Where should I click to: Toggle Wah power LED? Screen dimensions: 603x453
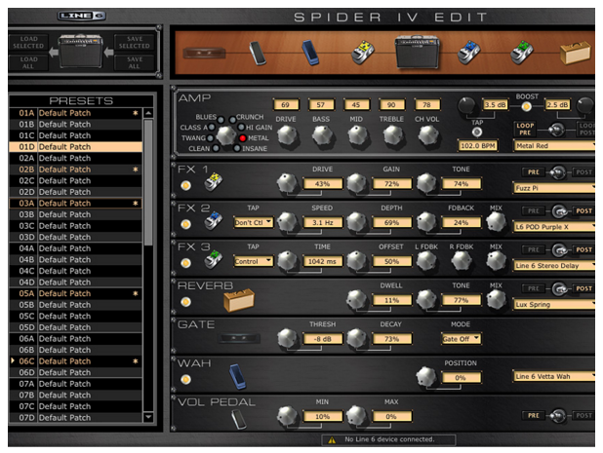[185, 380]
